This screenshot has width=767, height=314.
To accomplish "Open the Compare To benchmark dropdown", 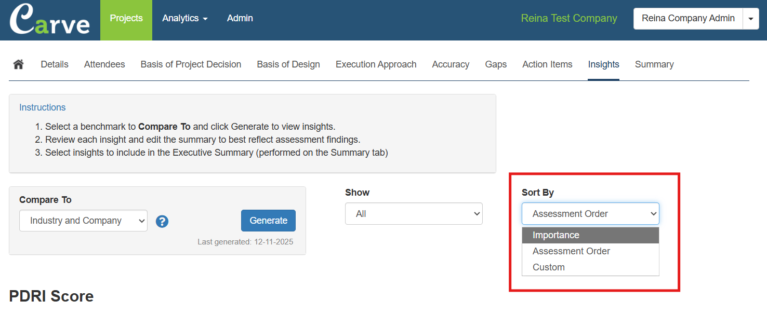I will coord(83,221).
